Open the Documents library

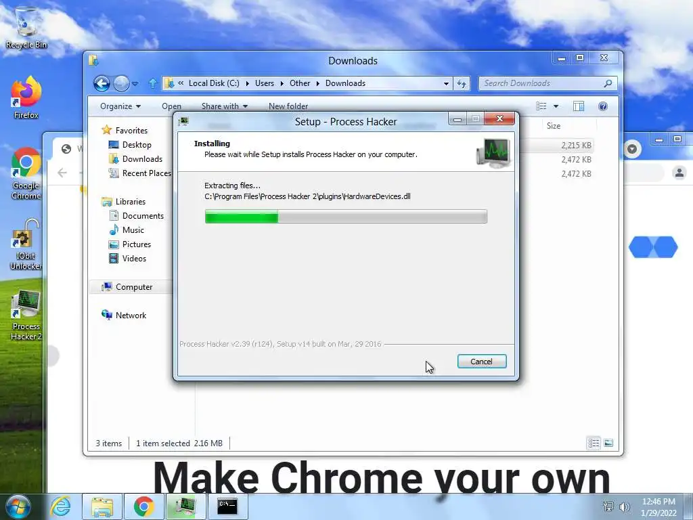[x=143, y=216]
